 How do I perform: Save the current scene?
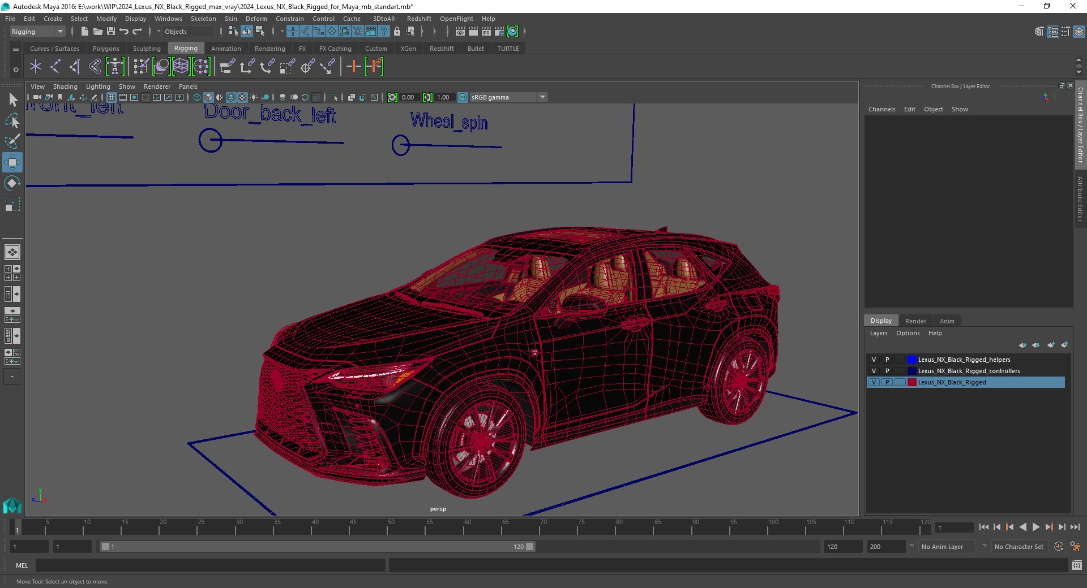click(x=111, y=32)
